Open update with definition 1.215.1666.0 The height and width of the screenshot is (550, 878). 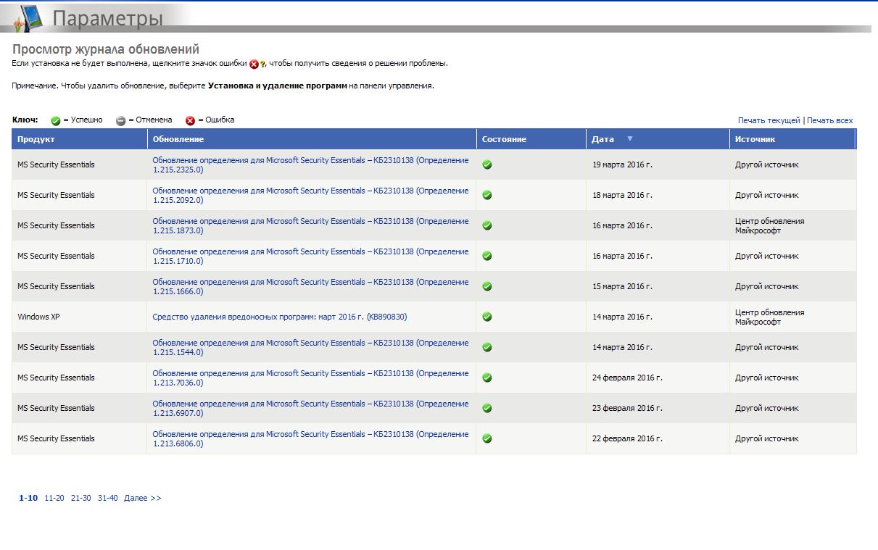[x=310, y=286]
